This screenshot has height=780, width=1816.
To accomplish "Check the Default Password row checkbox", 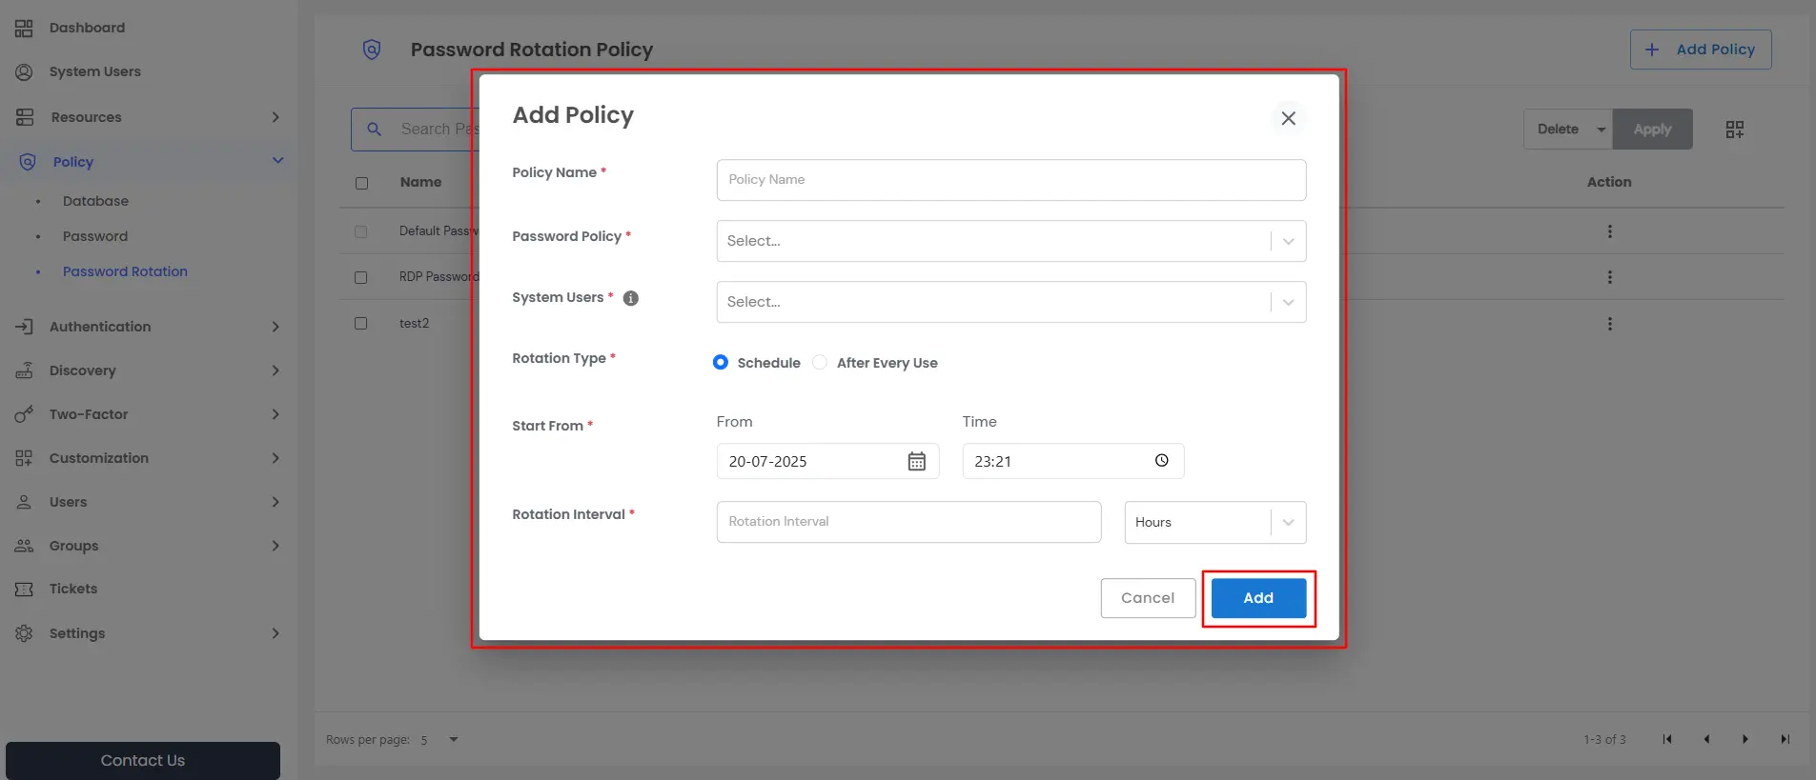I will (360, 231).
